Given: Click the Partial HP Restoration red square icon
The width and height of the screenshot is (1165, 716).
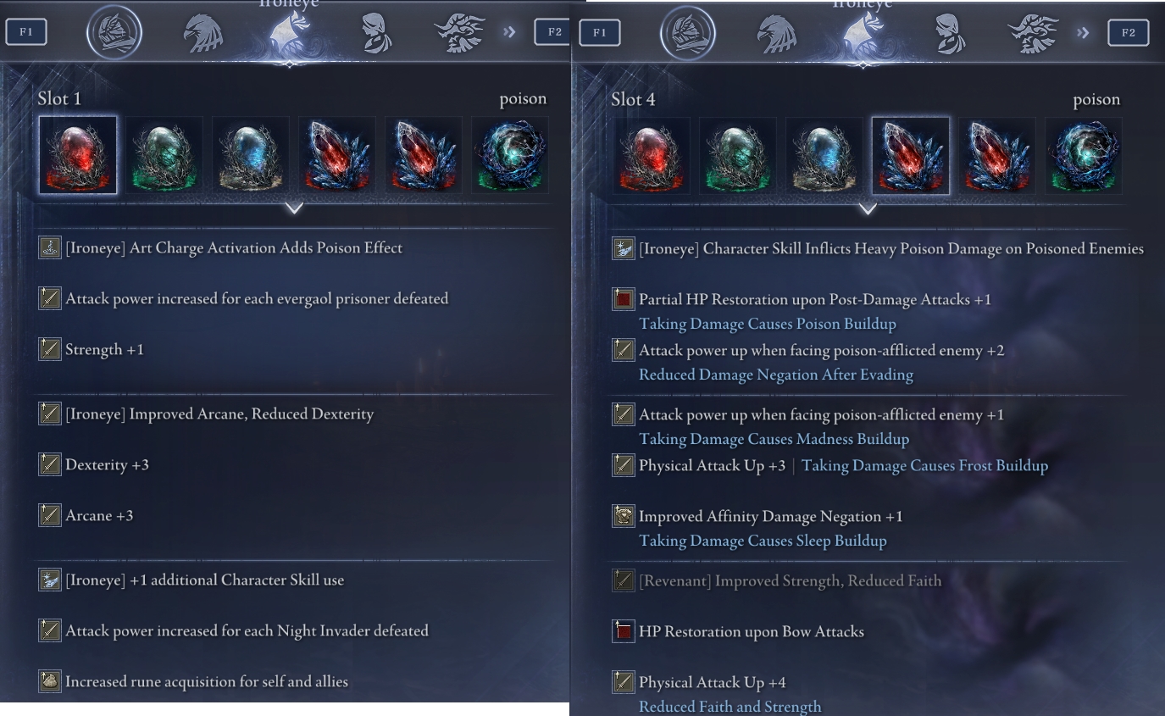Looking at the screenshot, I should click(x=624, y=299).
